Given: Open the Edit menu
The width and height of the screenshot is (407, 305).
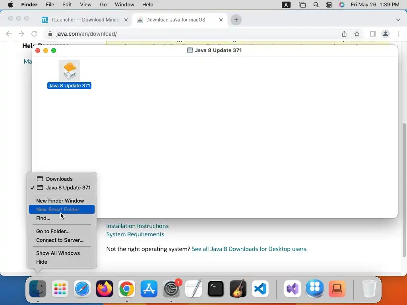Looking at the screenshot, I should coord(67,5).
